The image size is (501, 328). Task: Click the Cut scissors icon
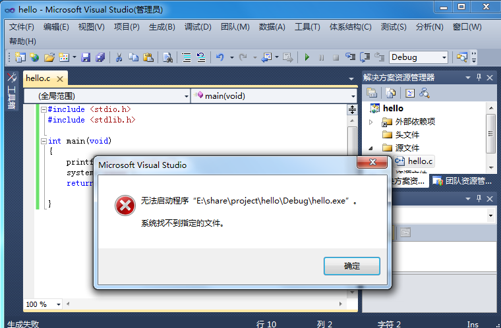pos(119,57)
